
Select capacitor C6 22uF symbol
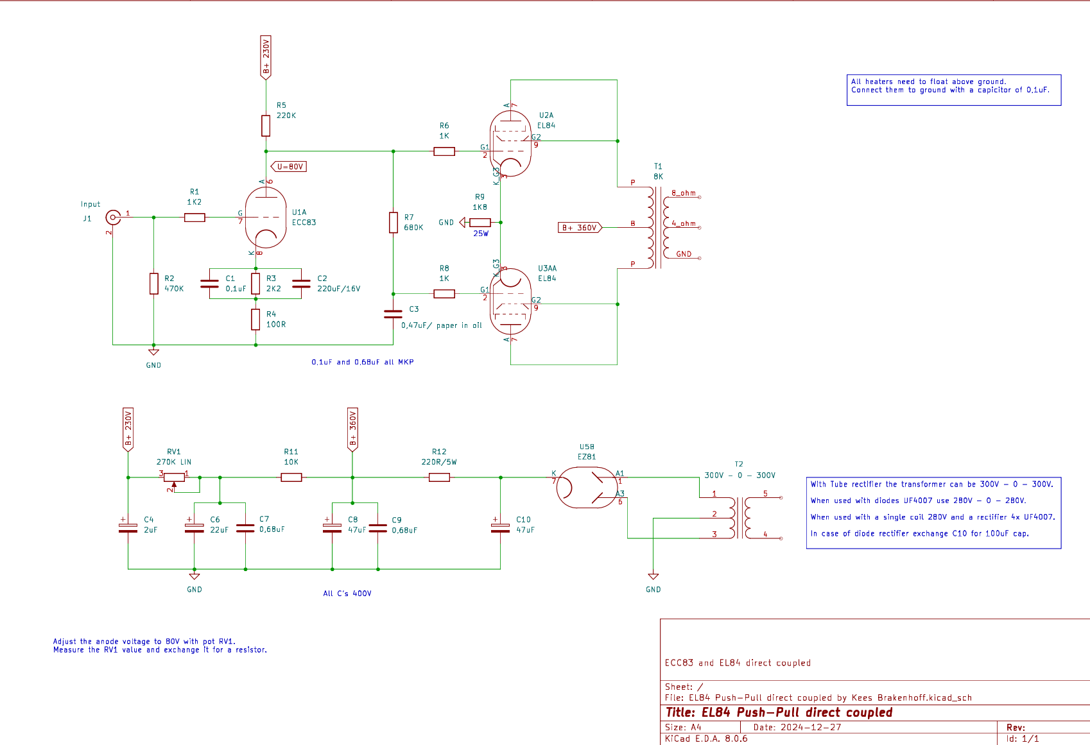click(x=195, y=527)
